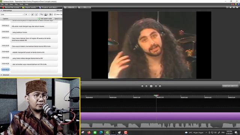Open the File menu
Screen dimensions: 240x135
(x=2, y=4)
